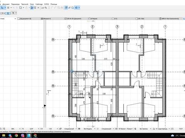Screen dimensions: 185x138
Task: Click the ГОСТ dimension standard button
Action: click(181, 129)
